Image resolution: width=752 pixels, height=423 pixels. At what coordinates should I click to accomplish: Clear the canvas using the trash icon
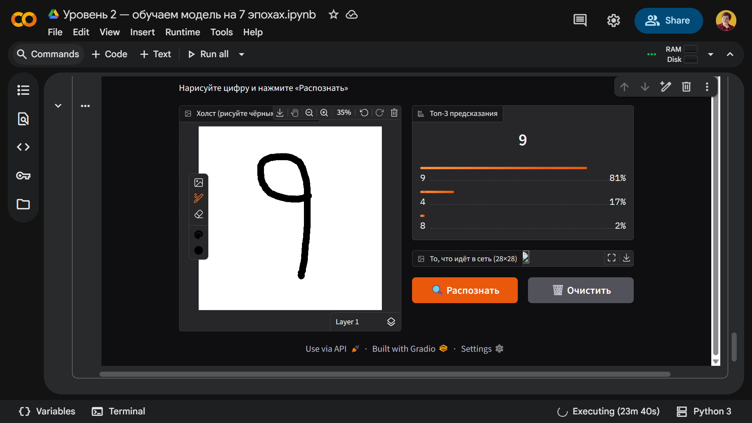click(x=394, y=112)
